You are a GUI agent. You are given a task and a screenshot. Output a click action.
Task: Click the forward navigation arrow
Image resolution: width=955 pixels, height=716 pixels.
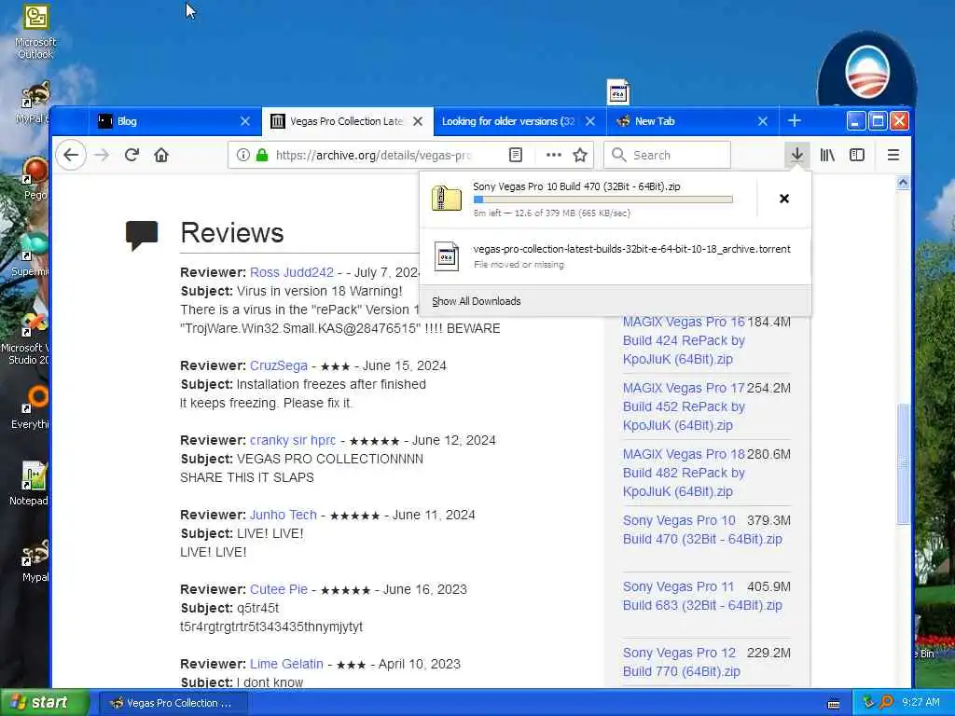tap(102, 156)
